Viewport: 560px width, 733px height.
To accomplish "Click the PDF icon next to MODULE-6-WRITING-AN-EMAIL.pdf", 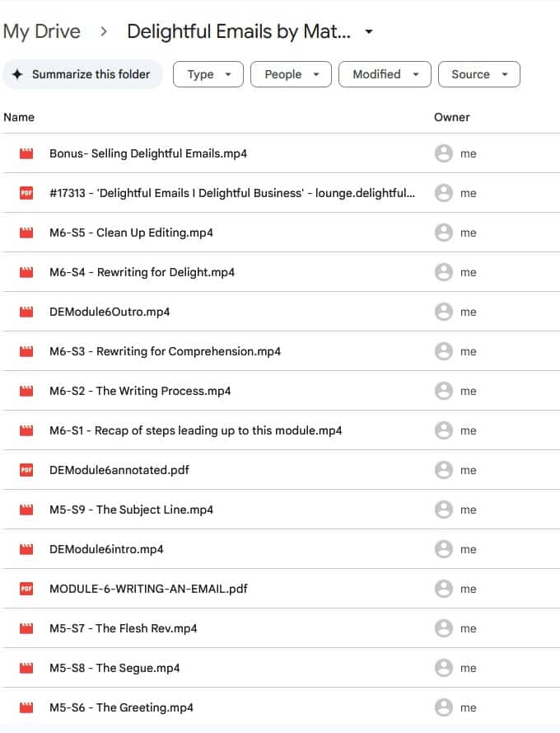I will point(26,589).
